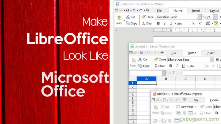Screen dimensions: 221x124
Task: Click the Save icon in Writer toolbar
Action: pyautogui.click(x=127, y=10)
